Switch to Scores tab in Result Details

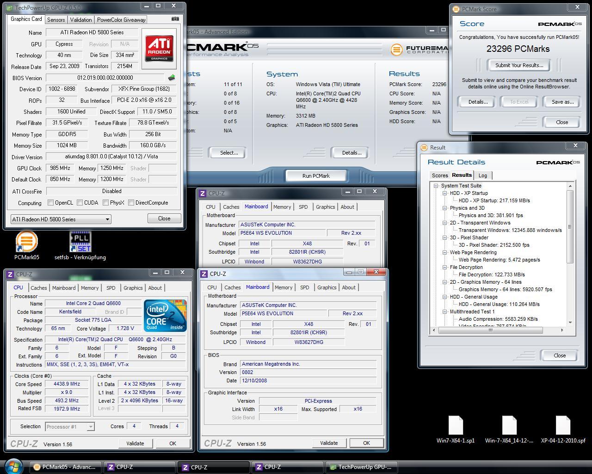coord(440,175)
